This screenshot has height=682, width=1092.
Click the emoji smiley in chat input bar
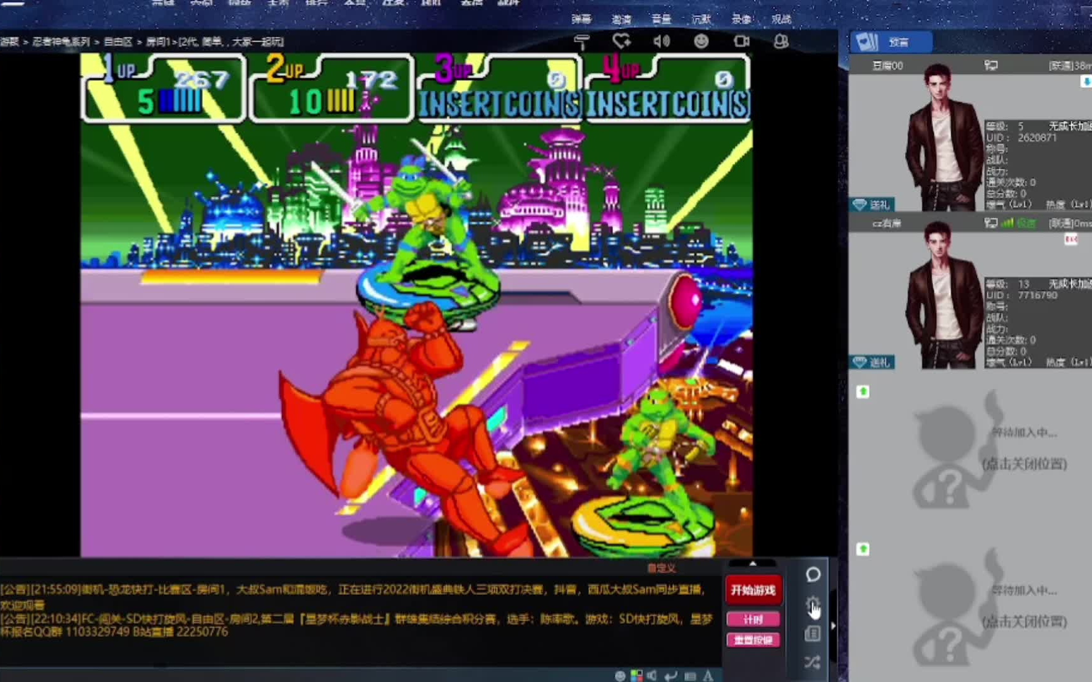[x=620, y=676]
